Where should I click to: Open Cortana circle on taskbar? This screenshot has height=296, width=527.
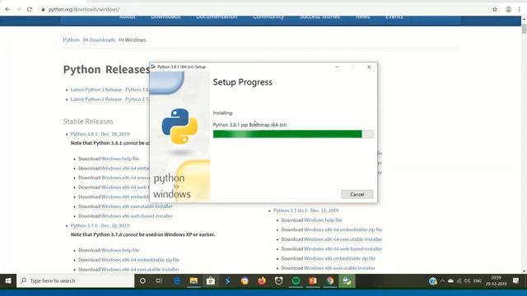[x=142, y=280]
